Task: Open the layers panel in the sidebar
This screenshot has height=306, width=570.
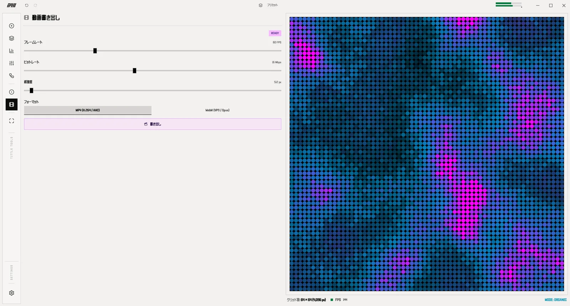Action: click(12, 38)
